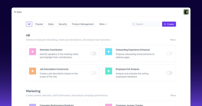Click the Job Description Constructor title
Image resolution: width=202 pixels, height=106 pixels.
click(54, 69)
